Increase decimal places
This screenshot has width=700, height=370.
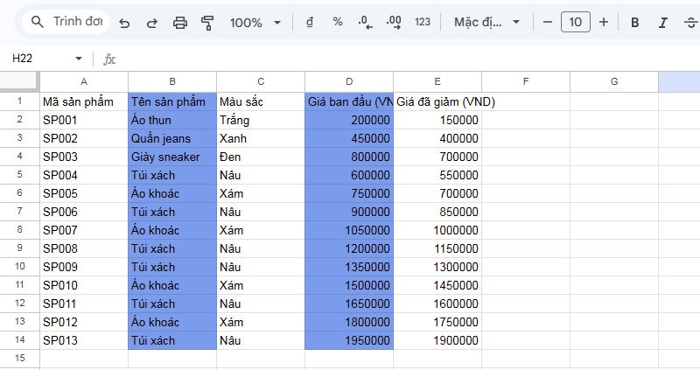click(394, 22)
